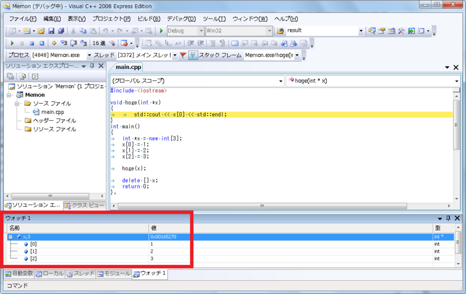Switch to the クラス ビュー tab

point(84,205)
